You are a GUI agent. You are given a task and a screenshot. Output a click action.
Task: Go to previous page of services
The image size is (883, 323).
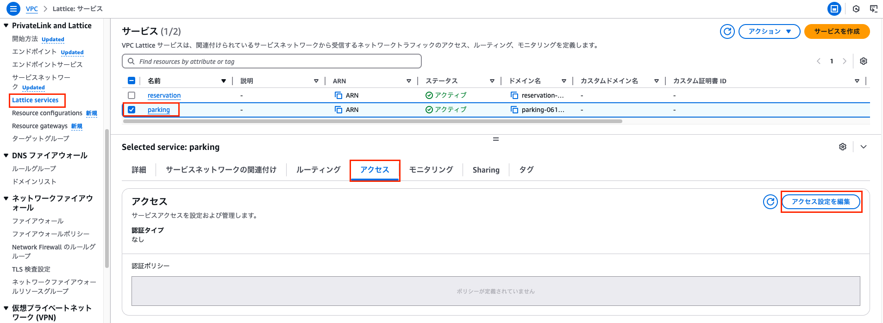coord(819,61)
